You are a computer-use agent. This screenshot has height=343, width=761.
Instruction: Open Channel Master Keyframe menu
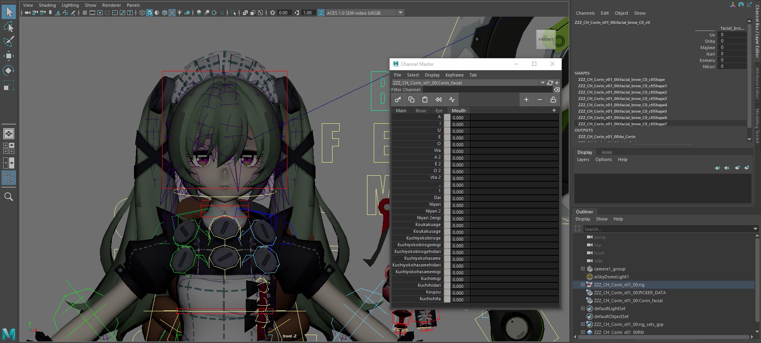pos(454,75)
